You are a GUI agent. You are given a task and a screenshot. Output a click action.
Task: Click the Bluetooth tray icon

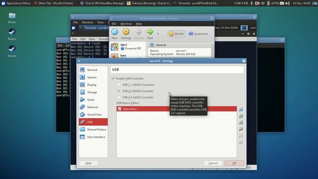click(252, 3)
